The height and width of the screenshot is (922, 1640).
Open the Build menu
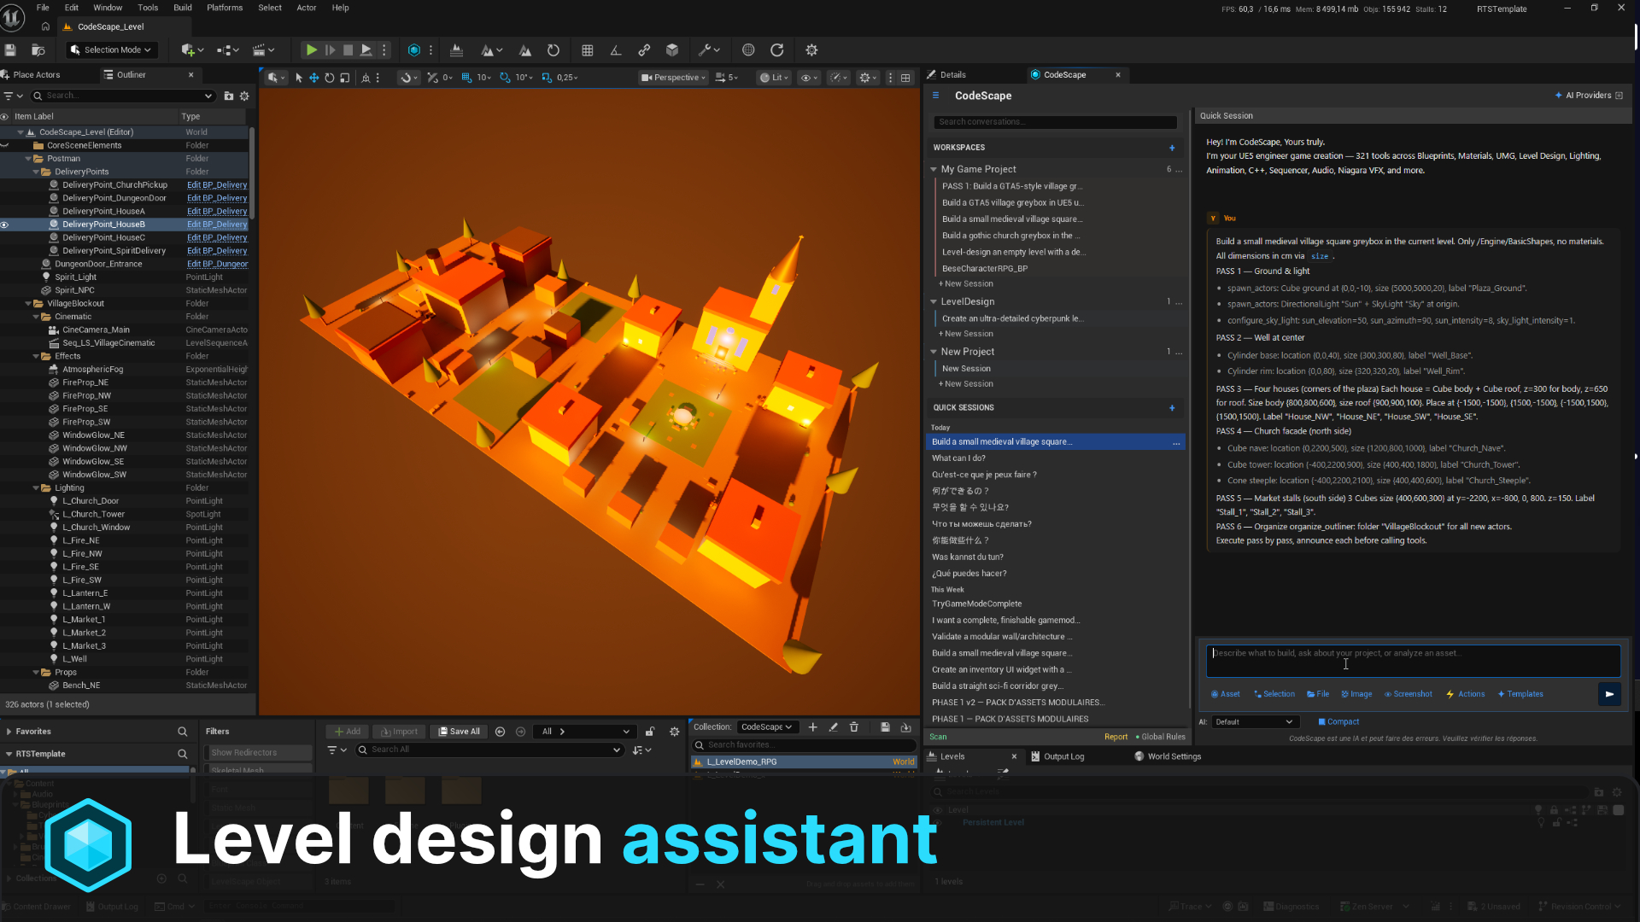pyautogui.click(x=183, y=8)
